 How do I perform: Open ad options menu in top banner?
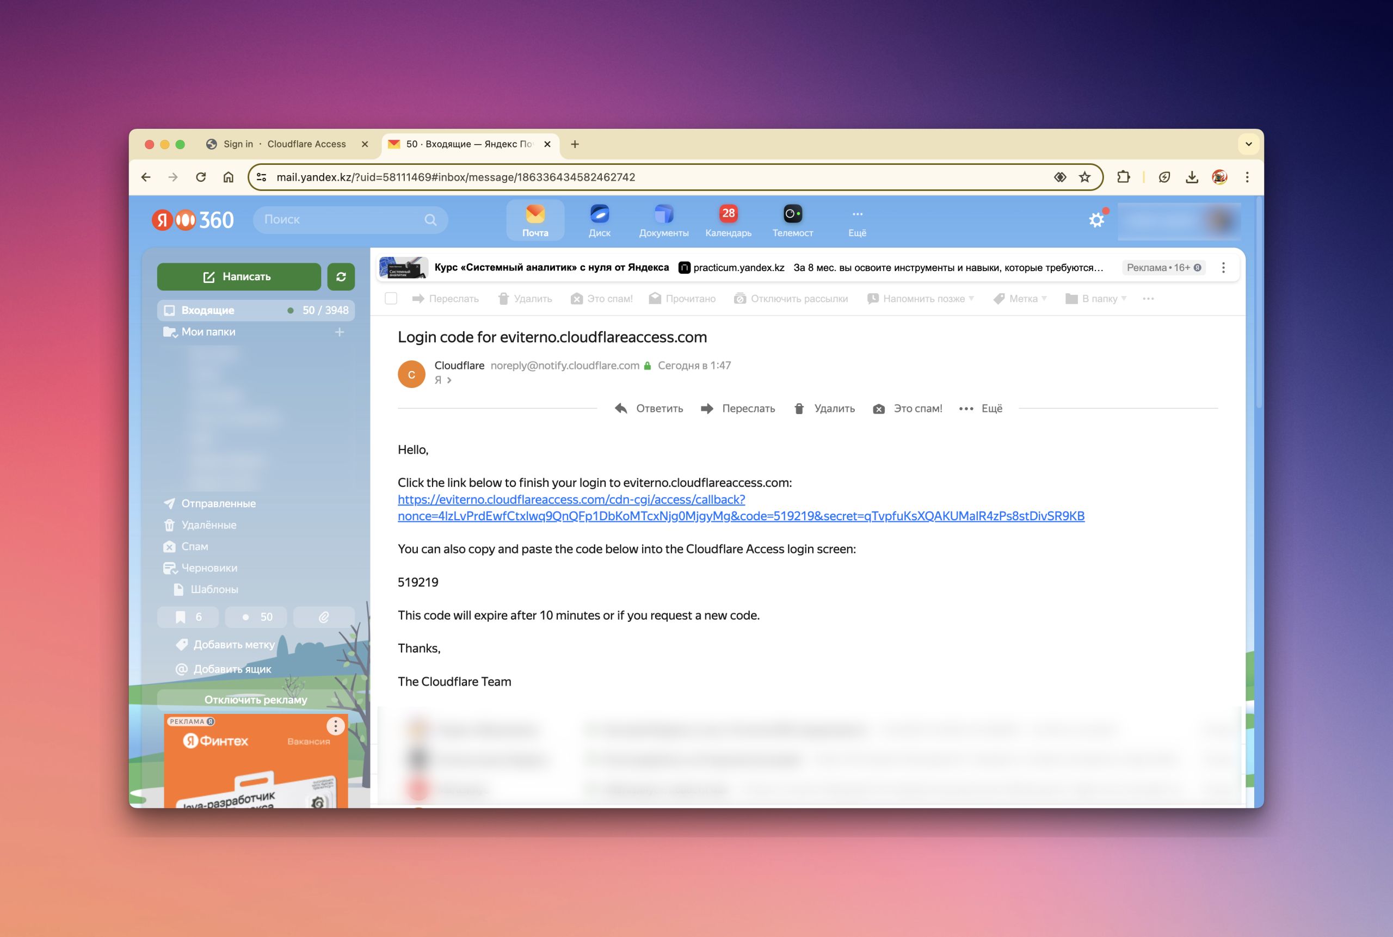pos(1223,268)
